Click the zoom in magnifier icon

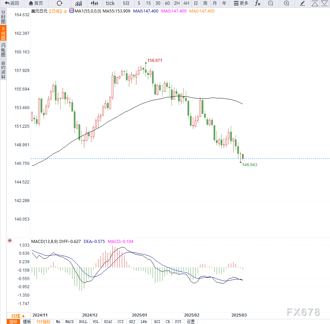286,3
